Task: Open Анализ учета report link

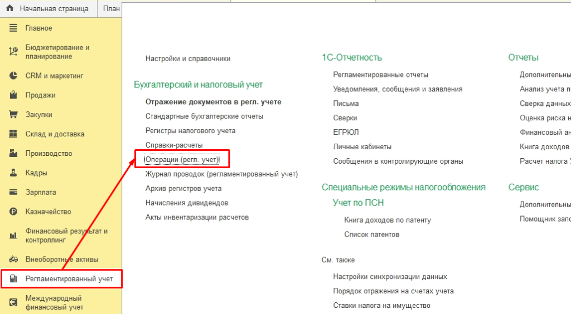Action: point(545,89)
